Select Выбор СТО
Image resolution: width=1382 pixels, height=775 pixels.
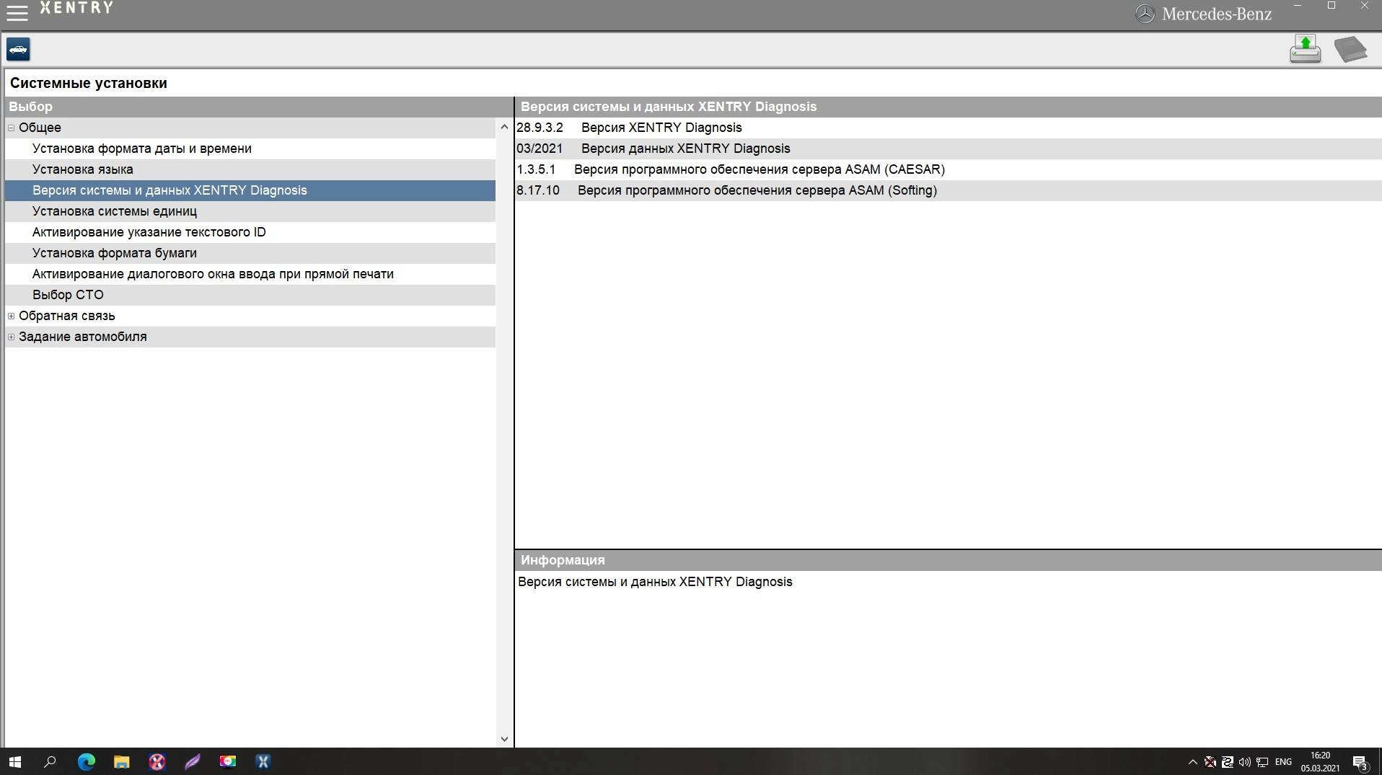[250, 295]
